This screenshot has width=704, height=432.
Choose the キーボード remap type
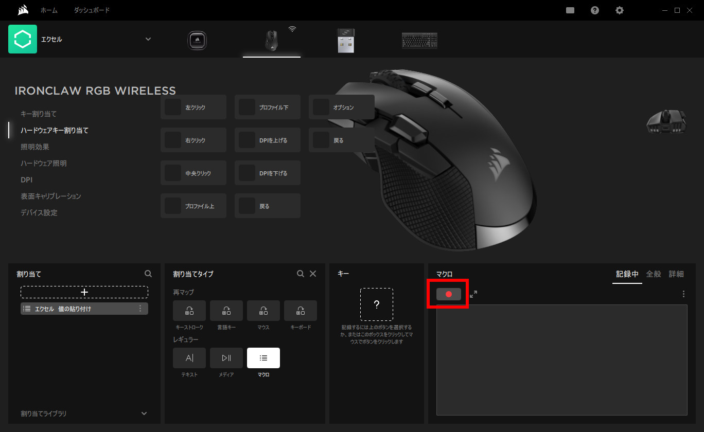301,311
